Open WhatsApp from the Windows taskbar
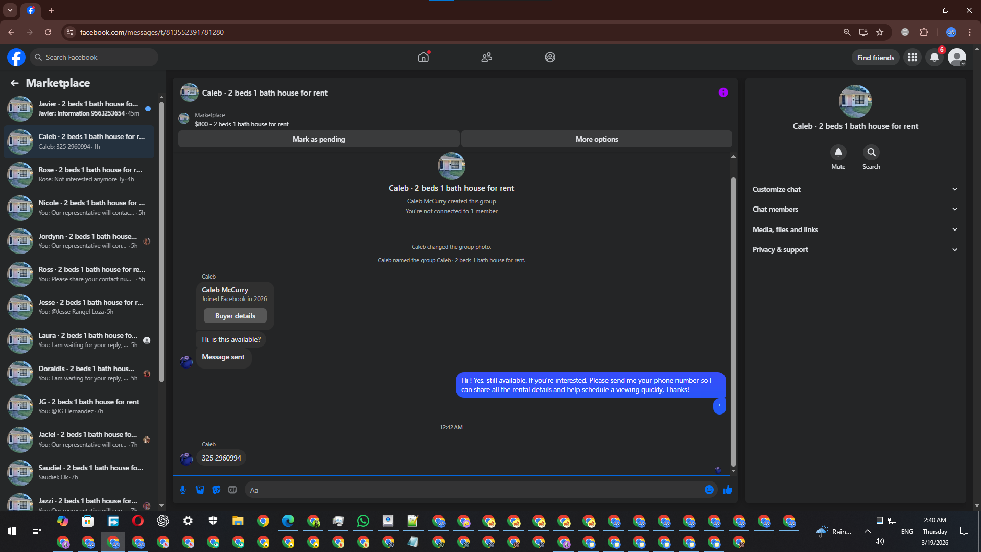The width and height of the screenshot is (981, 552). [363, 521]
